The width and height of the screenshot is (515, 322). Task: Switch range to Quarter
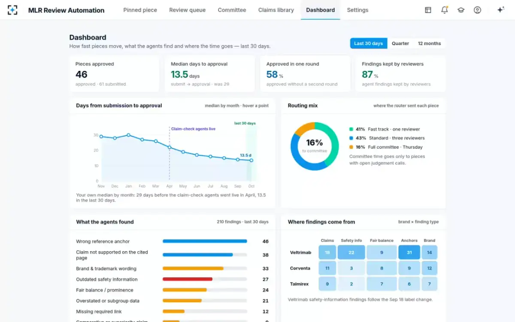point(400,43)
